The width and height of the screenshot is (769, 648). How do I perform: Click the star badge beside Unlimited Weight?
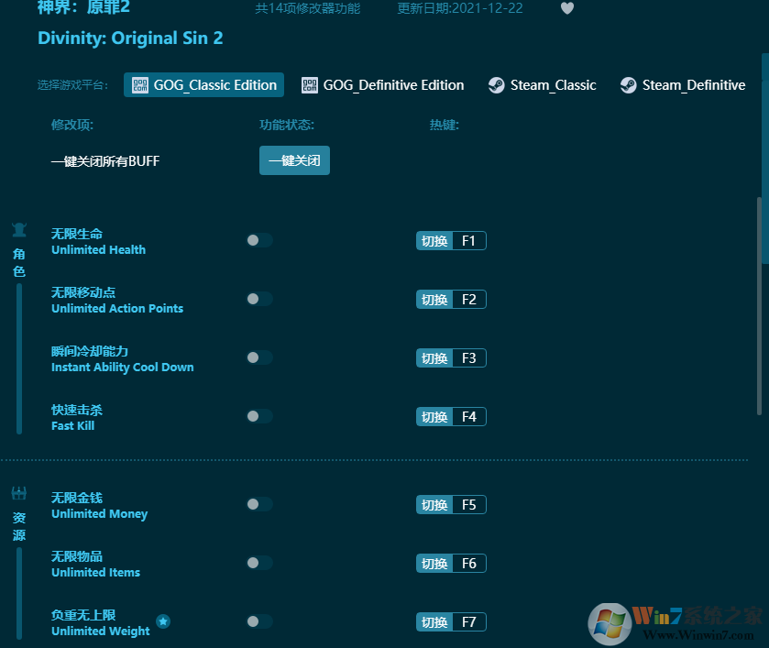[163, 621]
